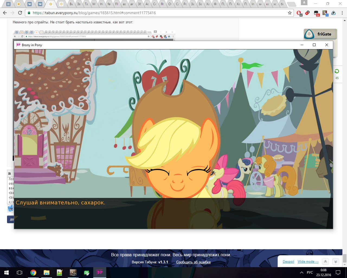
Task: Maximize the Brony in Pony window
Action: pos(314,45)
